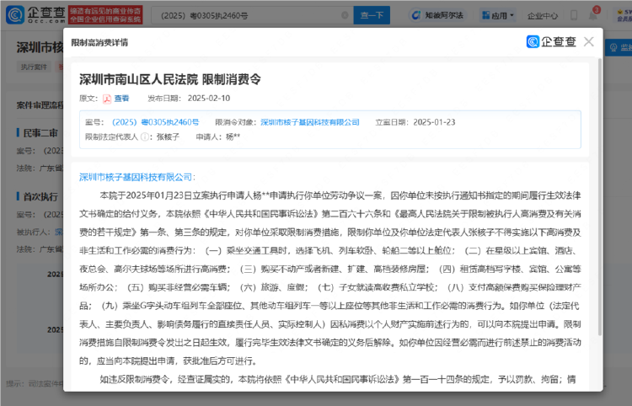
Task: Click the dialog's vertical scrollbar
Action: pos(599,197)
